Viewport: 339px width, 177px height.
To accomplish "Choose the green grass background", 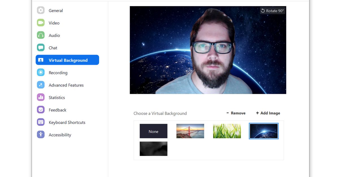I will point(227,131).
